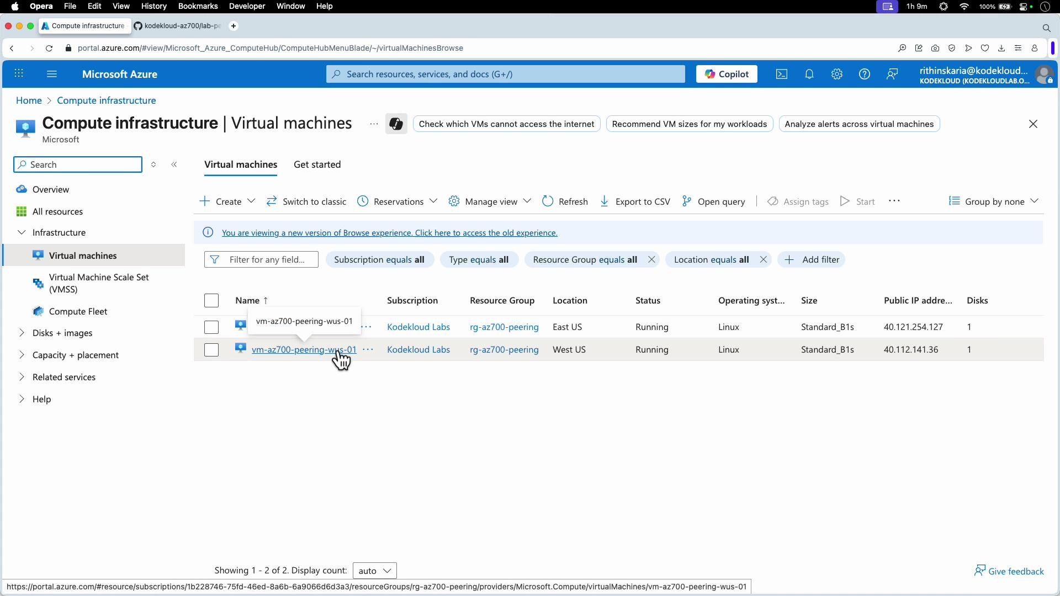
Task: Select the Virtual machines tab
Action: (241, 164)
